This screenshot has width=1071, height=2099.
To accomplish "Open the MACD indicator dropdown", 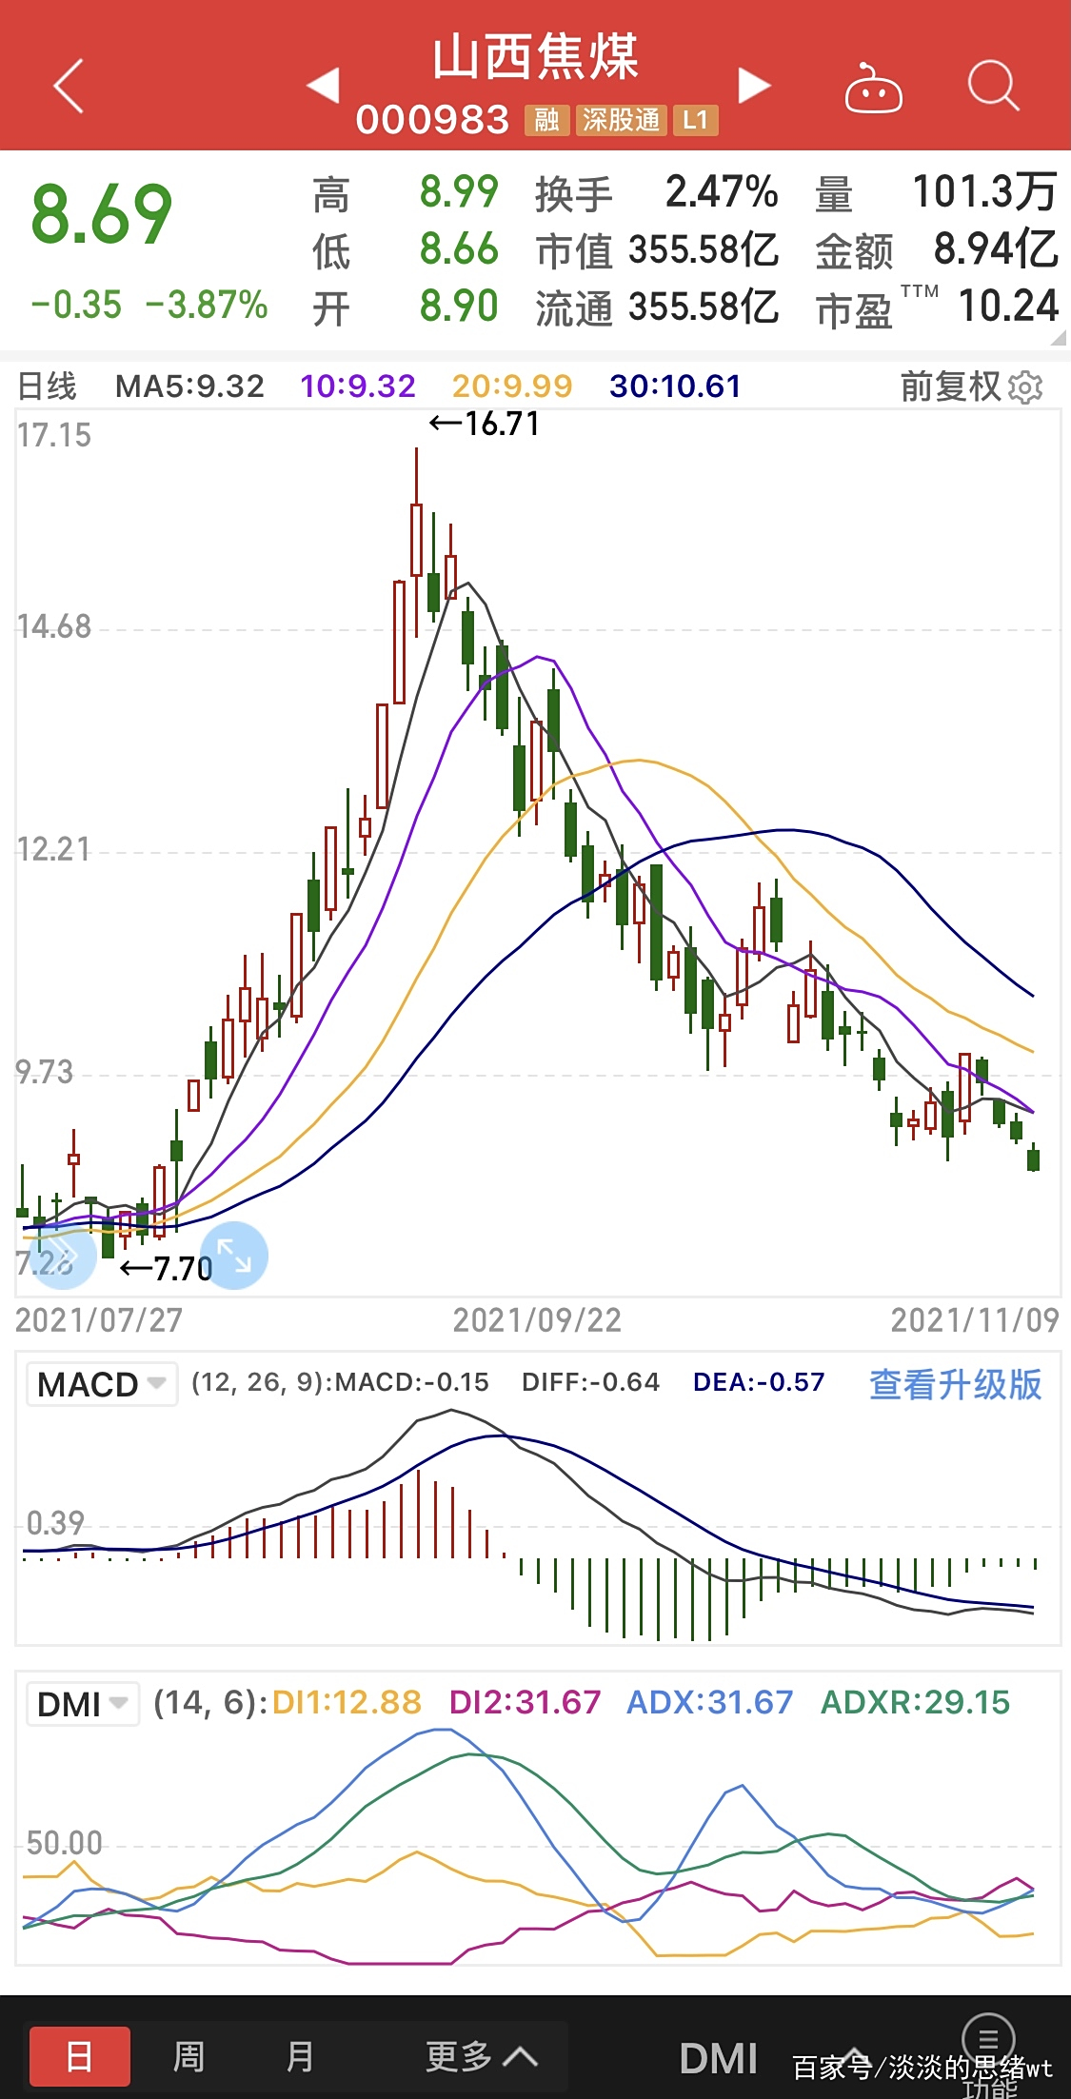I will [101, 1384].
